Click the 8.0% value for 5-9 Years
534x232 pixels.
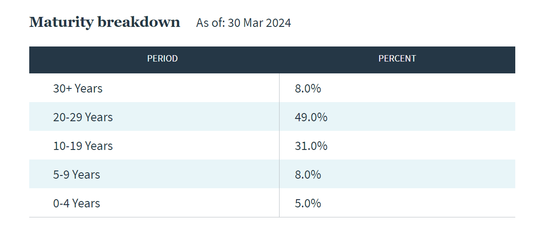click(x=307, y=175)
